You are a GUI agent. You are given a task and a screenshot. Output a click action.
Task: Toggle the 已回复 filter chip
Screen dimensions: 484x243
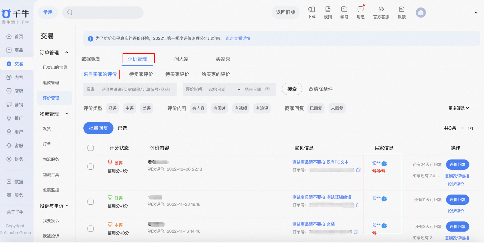316,108
